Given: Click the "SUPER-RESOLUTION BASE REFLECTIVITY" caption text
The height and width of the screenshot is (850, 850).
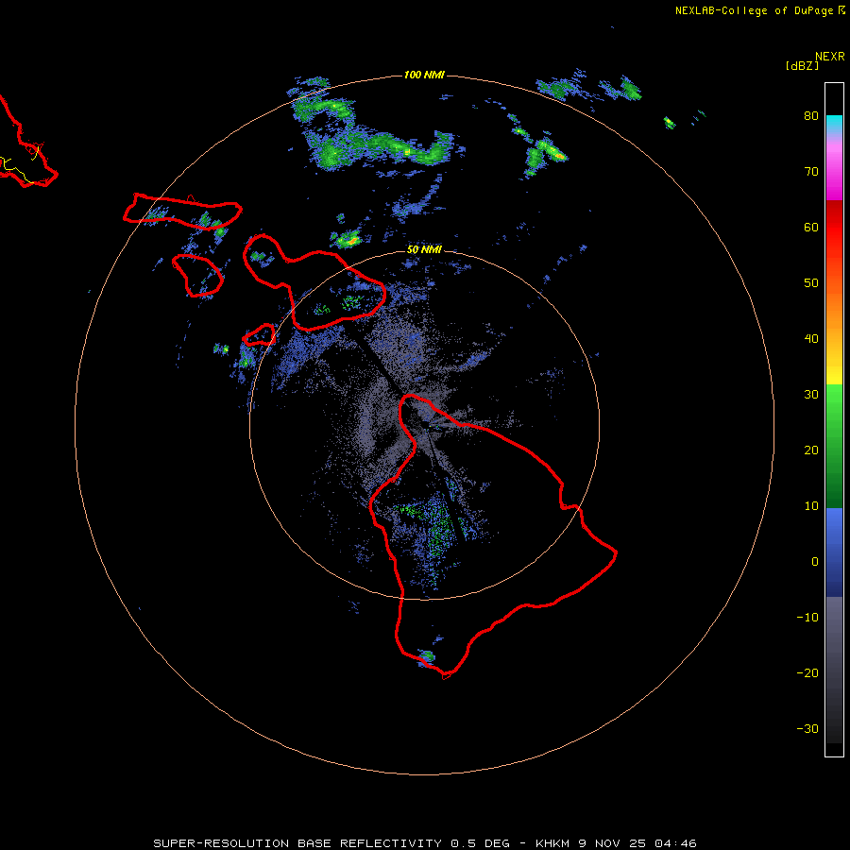Looking at the screenshot, I should point(297,843).
